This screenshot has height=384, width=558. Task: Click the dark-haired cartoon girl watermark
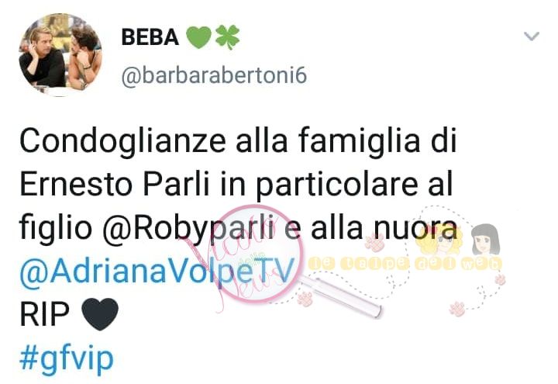pyautogui.click(x=485, y=240)
